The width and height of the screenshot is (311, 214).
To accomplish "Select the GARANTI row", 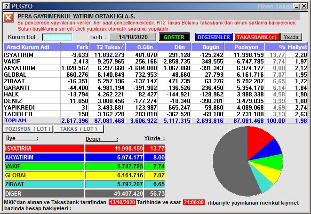I will [x=155, y=87].
